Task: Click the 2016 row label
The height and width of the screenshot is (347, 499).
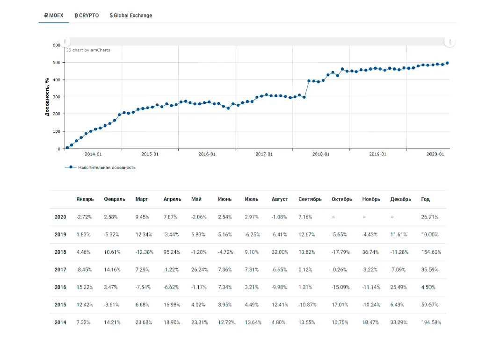Action: [60, 287]
